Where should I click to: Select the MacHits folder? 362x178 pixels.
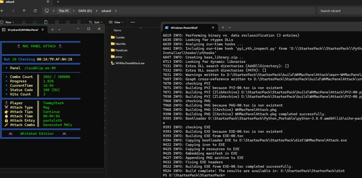click(x=120, y=44)
